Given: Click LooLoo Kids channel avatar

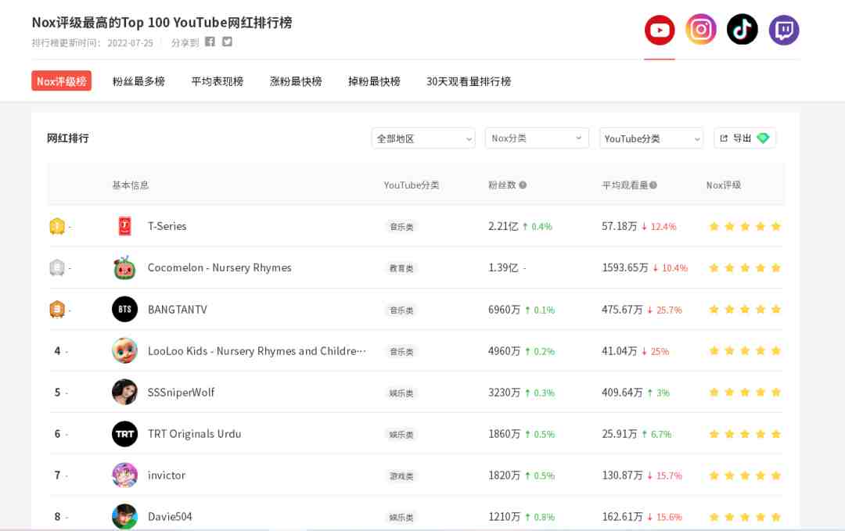Looking at the screenshot, I should tap(124, 350).
